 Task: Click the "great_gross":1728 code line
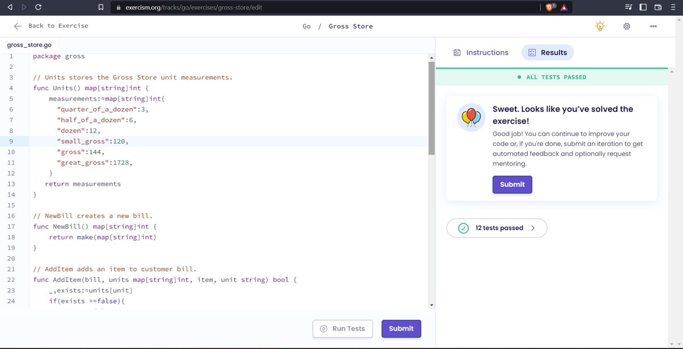pyautogui.click(x=95, y=163)
